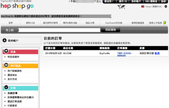Screen dimensions: 169x108
Task: Open 支付方式 in sidebar
Action: click(12, 79)
